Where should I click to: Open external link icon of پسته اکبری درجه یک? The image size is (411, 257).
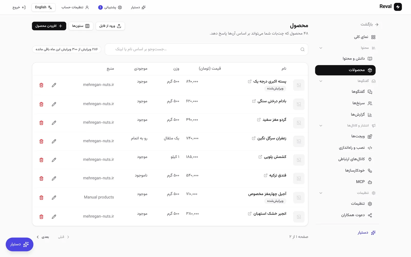click(250, 81)
